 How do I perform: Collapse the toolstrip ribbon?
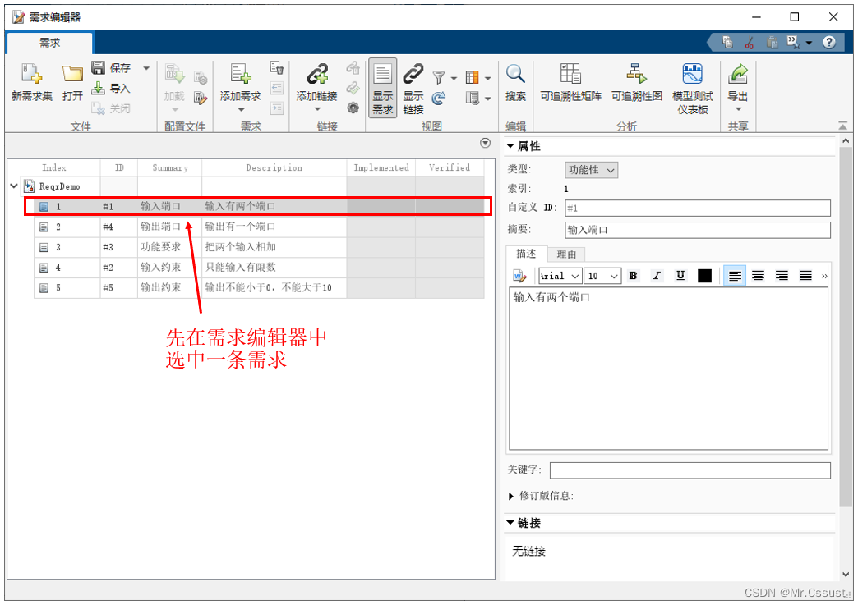[842, 126]
